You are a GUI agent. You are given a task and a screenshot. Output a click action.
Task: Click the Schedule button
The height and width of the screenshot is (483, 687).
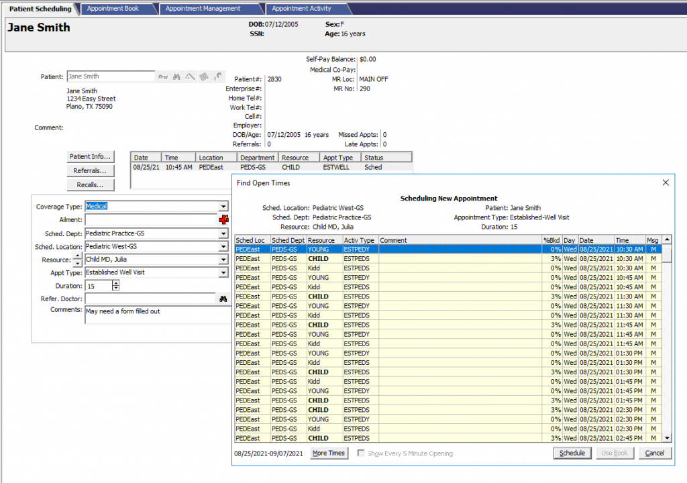[572, 453]
